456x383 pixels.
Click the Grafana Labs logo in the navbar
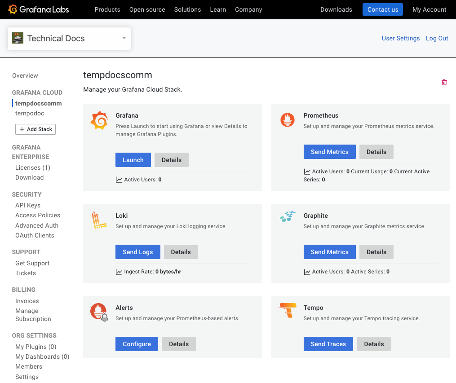coord(38,9)
